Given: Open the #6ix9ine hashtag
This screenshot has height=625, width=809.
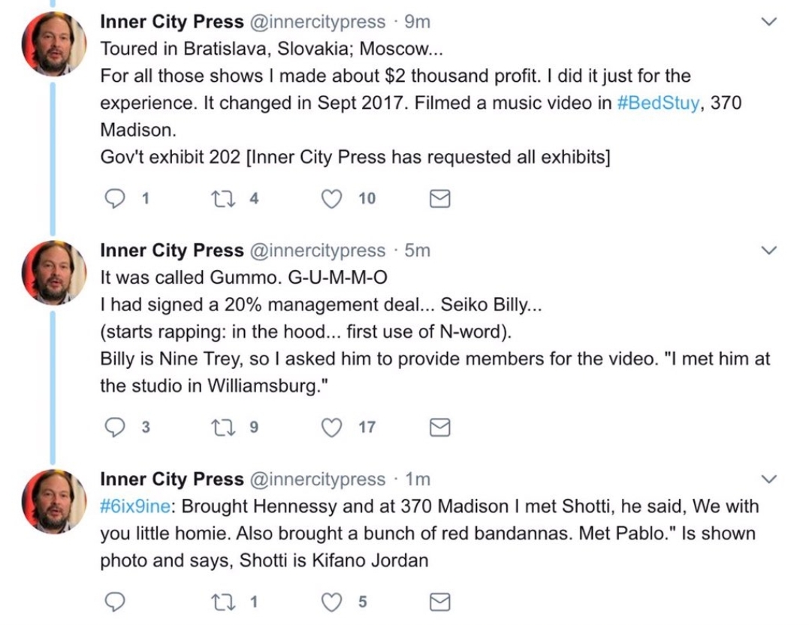Looking at the screenshot, I should (x=137, y=506).
